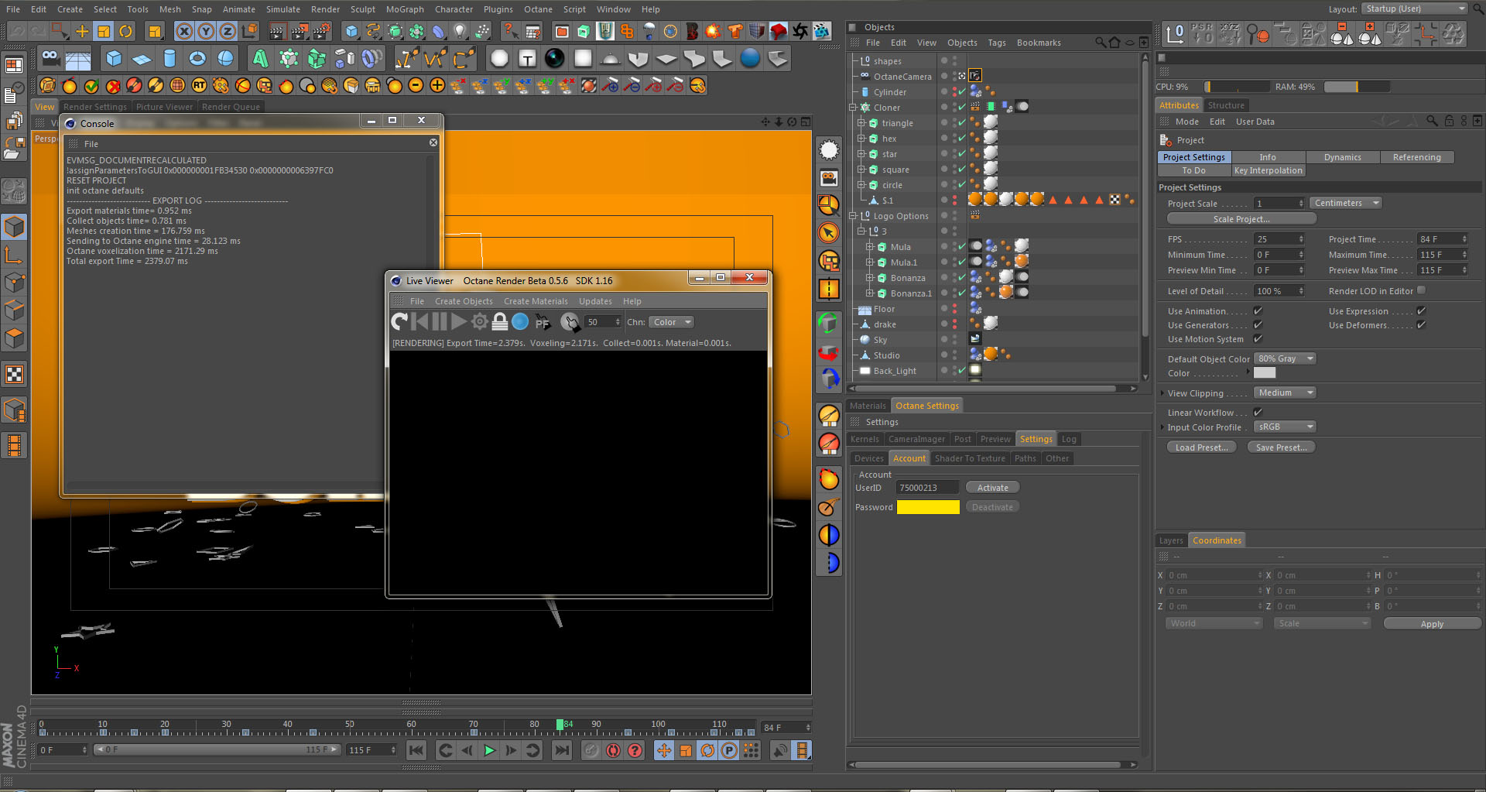Jump to the start of the animation

[x=416, y=750]
